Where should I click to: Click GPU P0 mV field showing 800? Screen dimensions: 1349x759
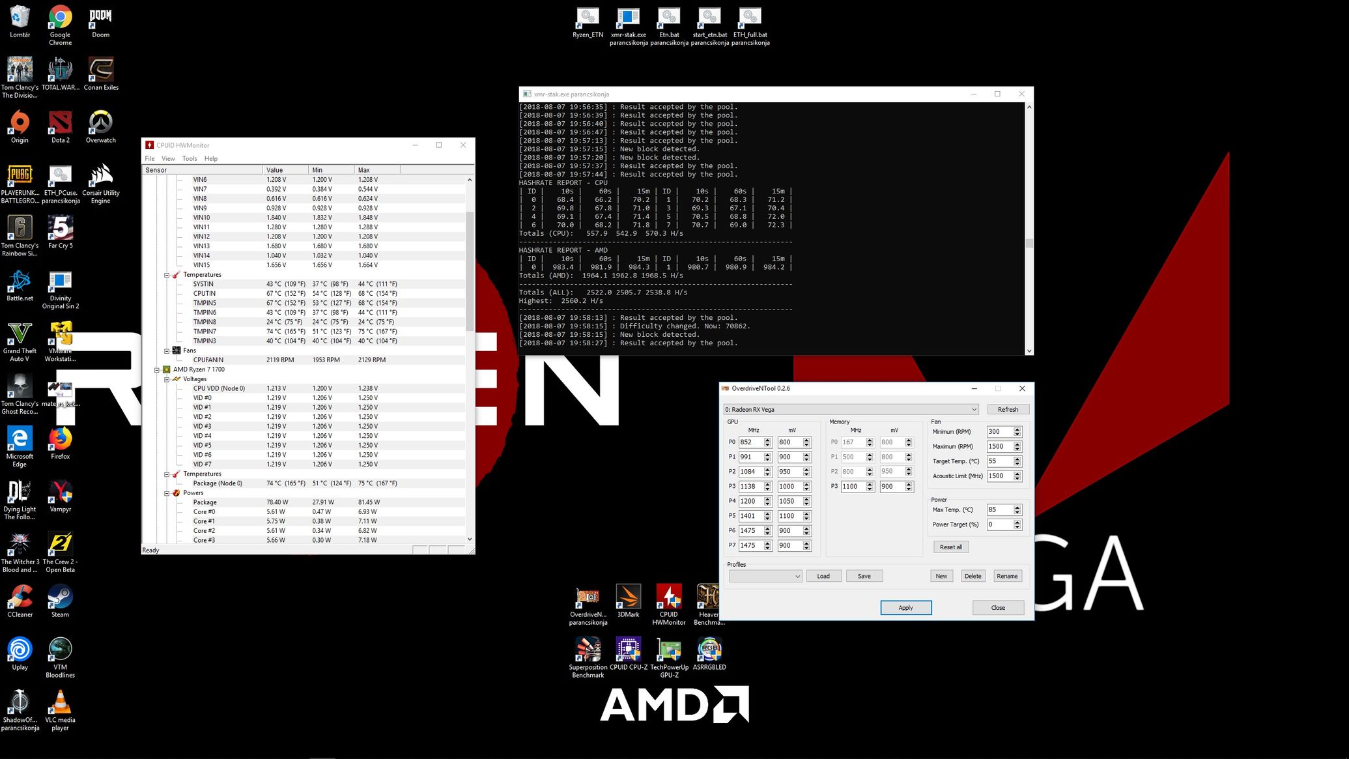point(789,442)
